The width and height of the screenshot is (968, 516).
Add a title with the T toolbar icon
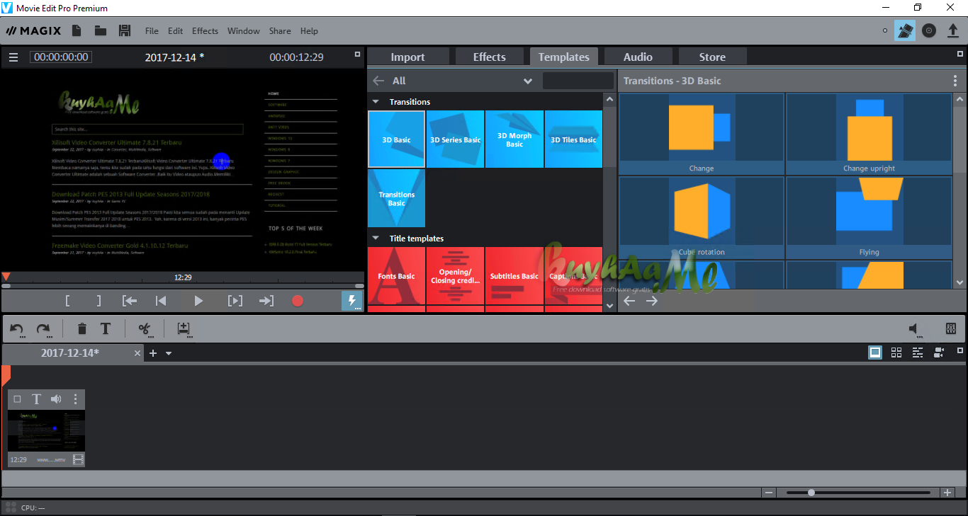click(x=106, y=329)
